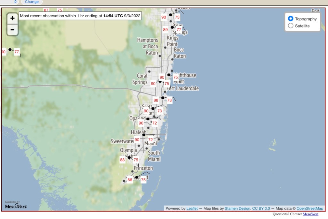Click the station marker near Homestead
Image resolution: width=328 pixels, height=219 pixels.
[136, 177]
